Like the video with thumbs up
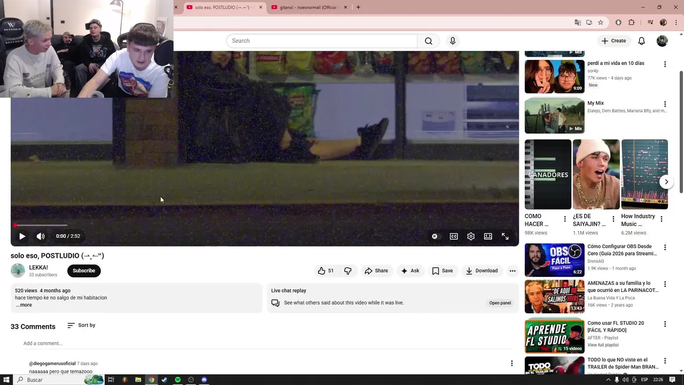Screen dimensions: 684x385 (326, 271)
